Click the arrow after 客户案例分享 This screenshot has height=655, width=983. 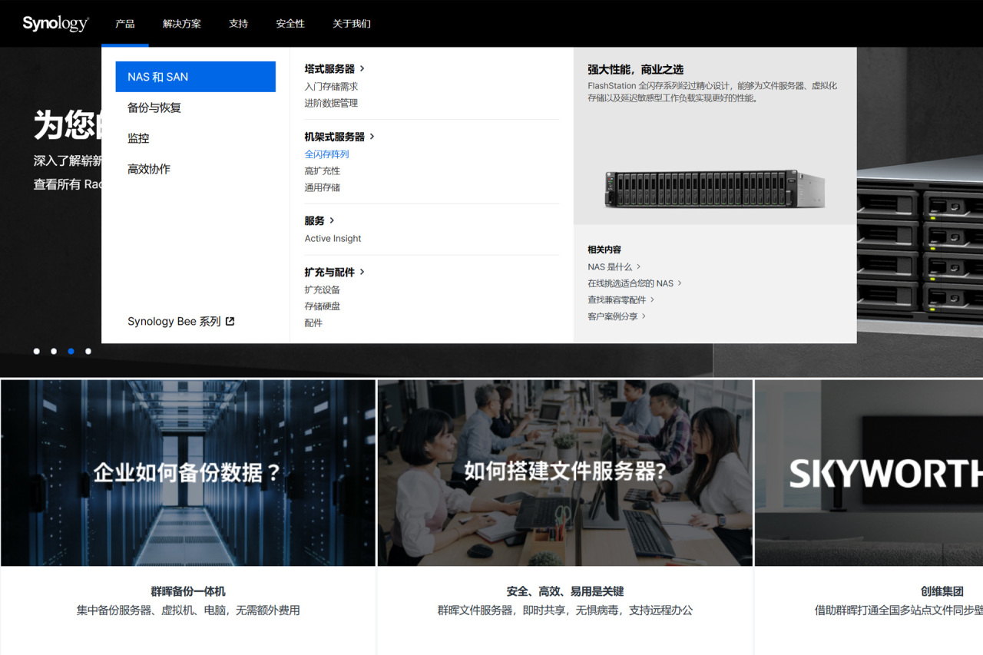click(644, 316)
